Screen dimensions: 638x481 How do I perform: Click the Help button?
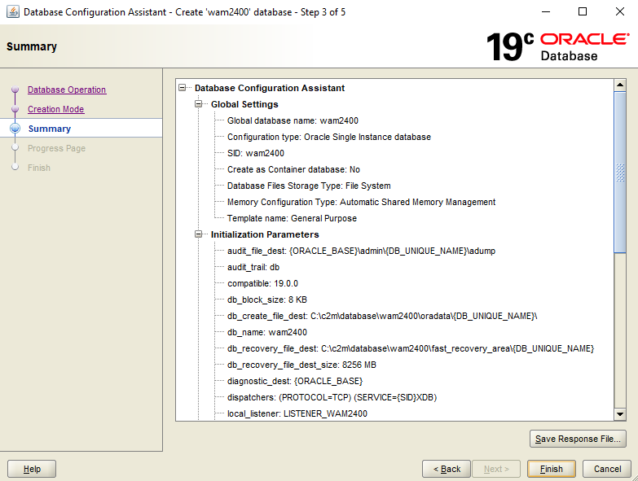(32, 469)
